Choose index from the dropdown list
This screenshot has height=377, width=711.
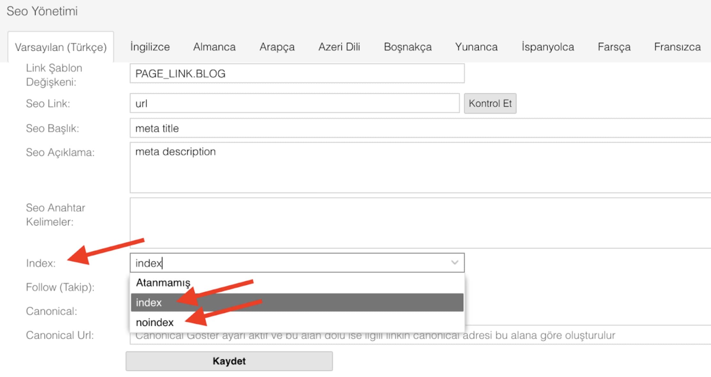(x=149, y=302)
